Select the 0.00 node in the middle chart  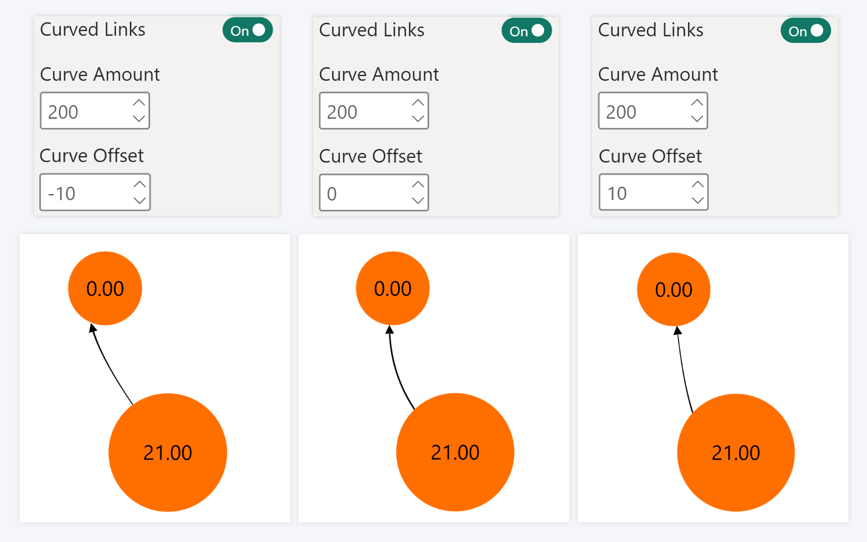click(x=392, y=288)
